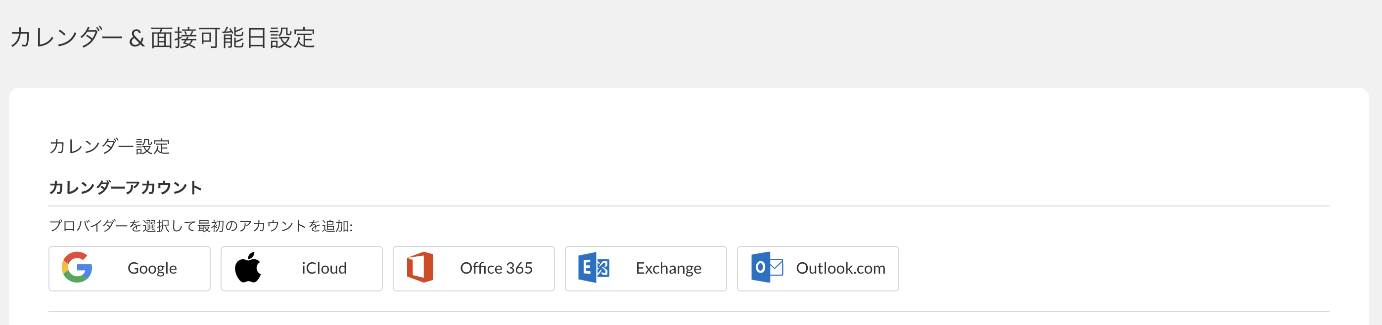Add a Google calendar account
The height and width of the screenshot is (325, 1382).
coord(129,268)
